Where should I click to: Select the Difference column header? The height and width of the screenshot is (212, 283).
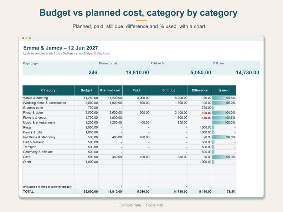coord(200,90)
